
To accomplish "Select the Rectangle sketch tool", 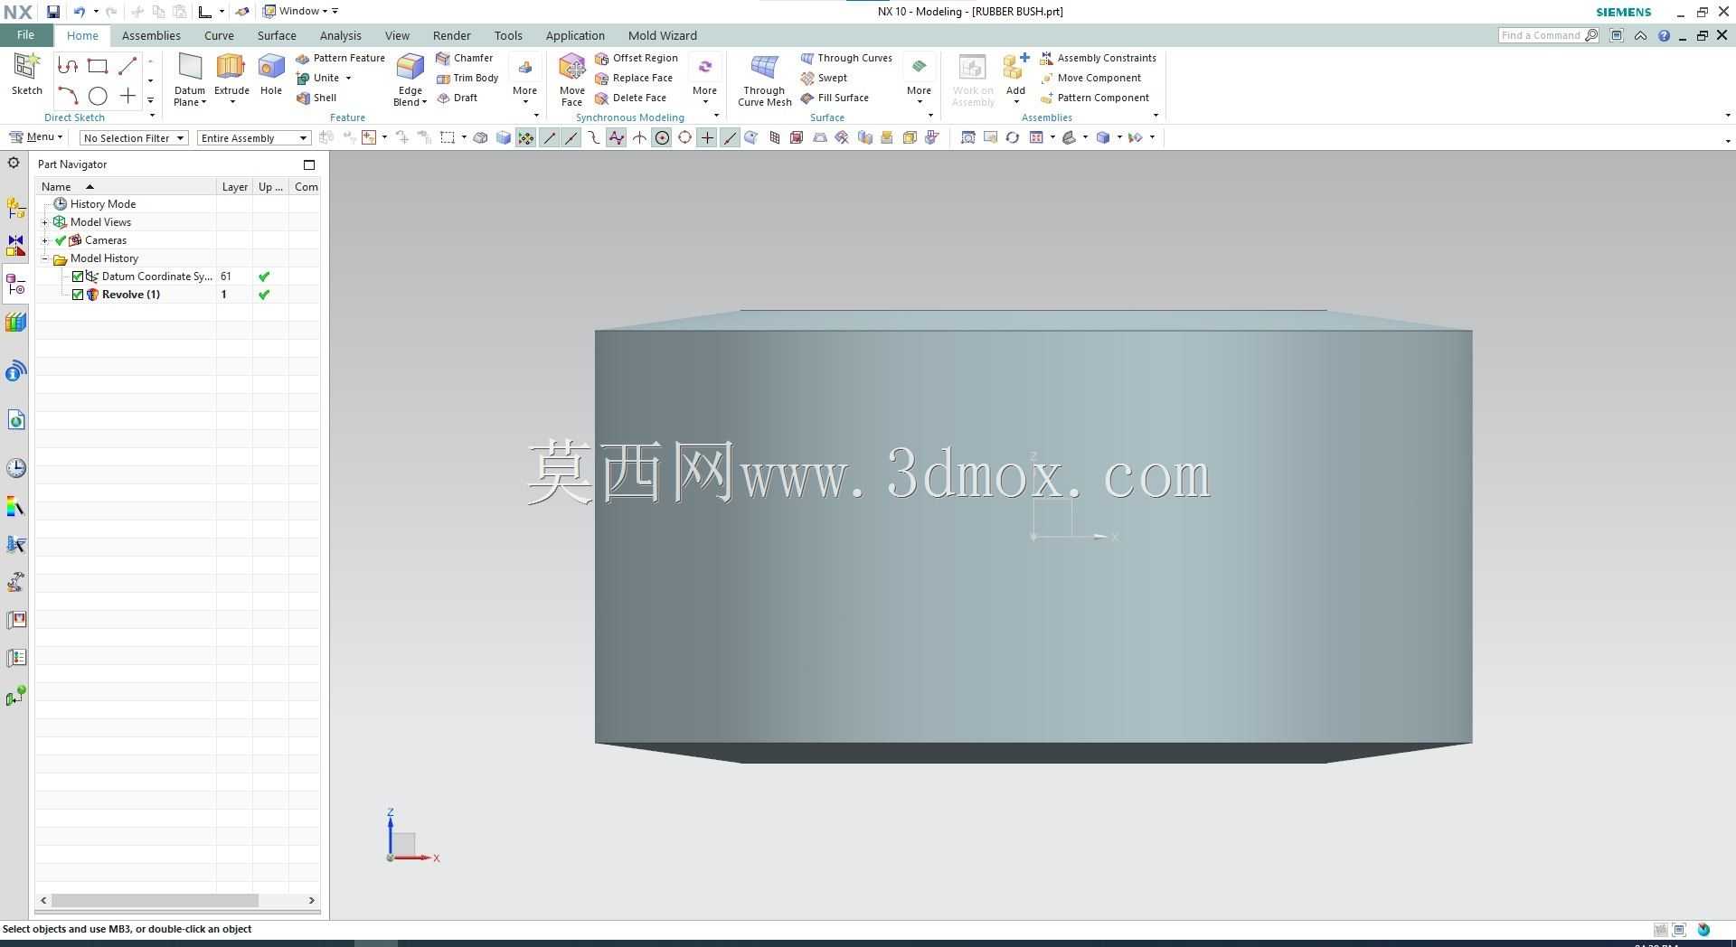I will 98,66.
